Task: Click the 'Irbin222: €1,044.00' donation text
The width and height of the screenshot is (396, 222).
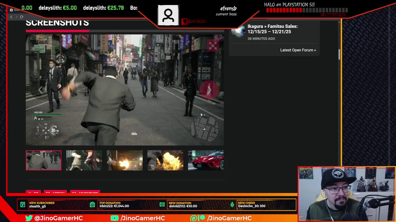Action: pyautogui.click(x=114, y=206)
